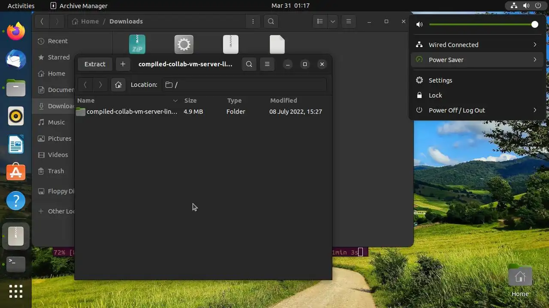Go back in Files window
Viewport: 549px width, 308px height.
click(42, 21)
